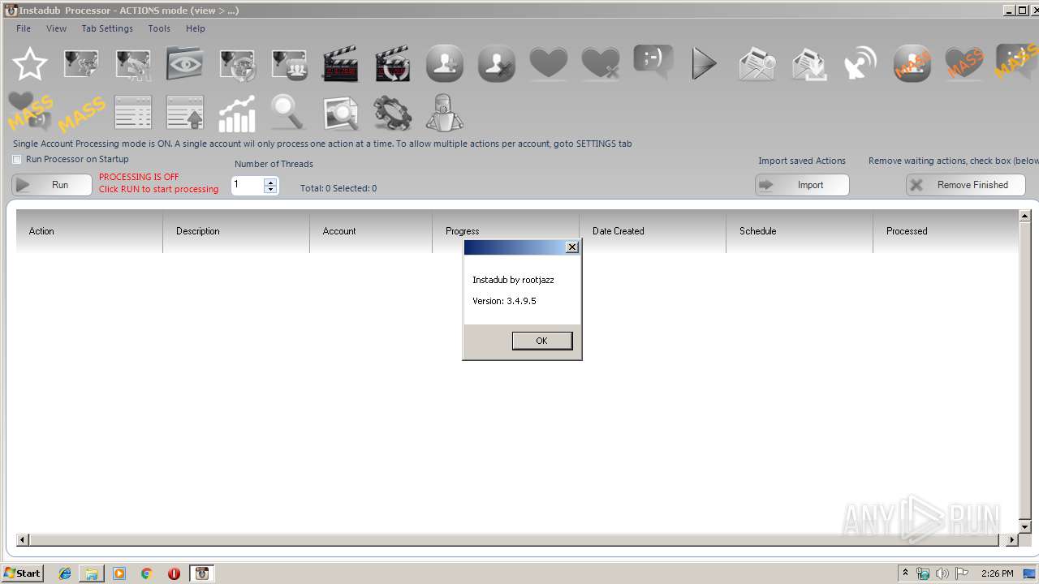
Task: Click the film clapperboard video icon
Action: pyautogui.click(x=341, y=63)
